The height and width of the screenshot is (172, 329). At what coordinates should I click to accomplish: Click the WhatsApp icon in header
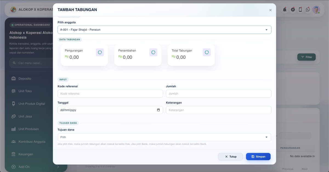[308, 10]
